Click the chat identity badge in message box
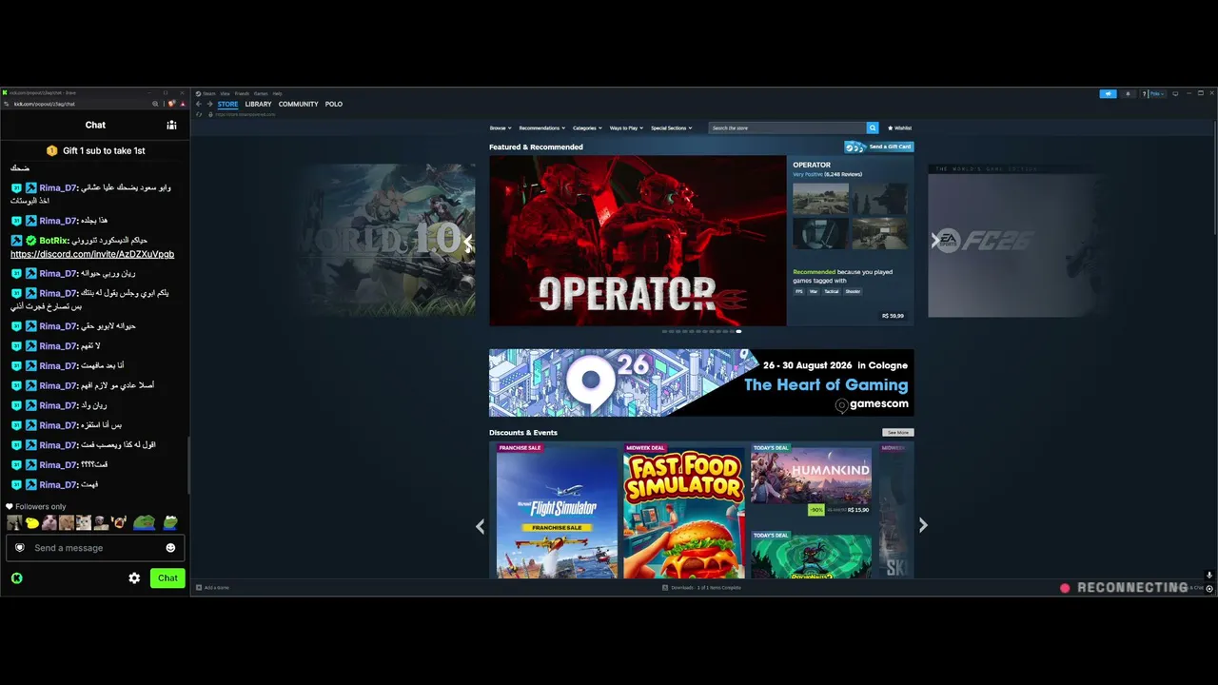The height and width of the screenshot is (685, 1218). tap(20, 548)
